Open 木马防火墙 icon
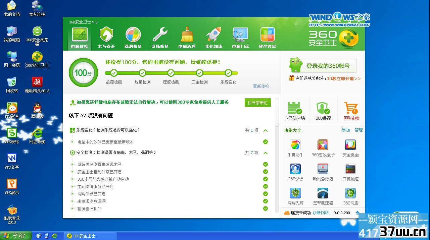The image size is (430, 240). pyautogui.click(x=295, y=111)
